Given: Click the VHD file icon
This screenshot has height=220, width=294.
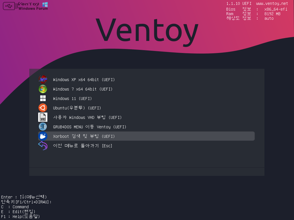Looking at the screenshot, I should click(x=43, y=117).
